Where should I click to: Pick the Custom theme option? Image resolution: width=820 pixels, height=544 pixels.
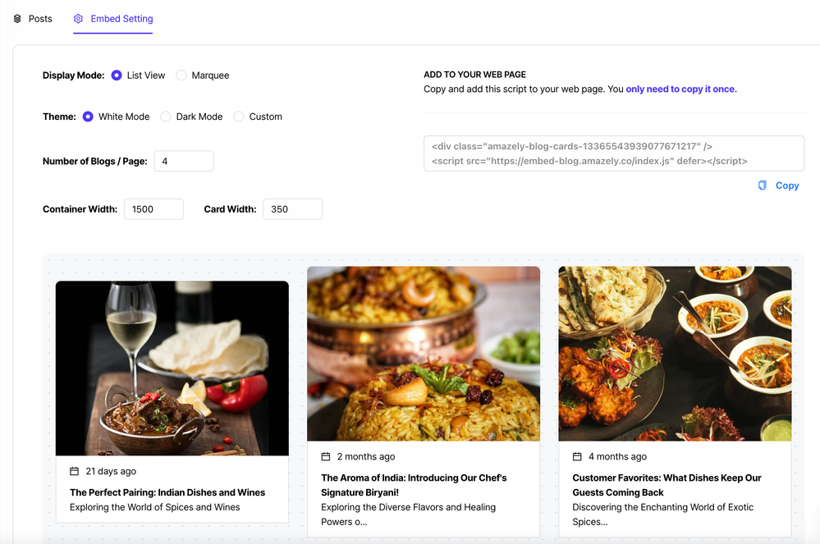click(x=239, y=117)
